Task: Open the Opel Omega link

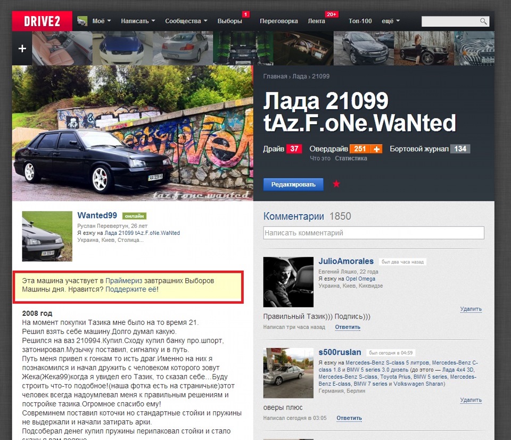Action: tap(360, 279)
